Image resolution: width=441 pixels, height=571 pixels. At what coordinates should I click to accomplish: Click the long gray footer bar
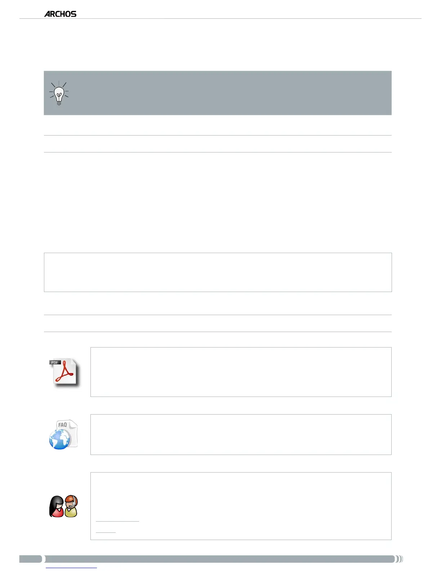(x=220, y=559)
